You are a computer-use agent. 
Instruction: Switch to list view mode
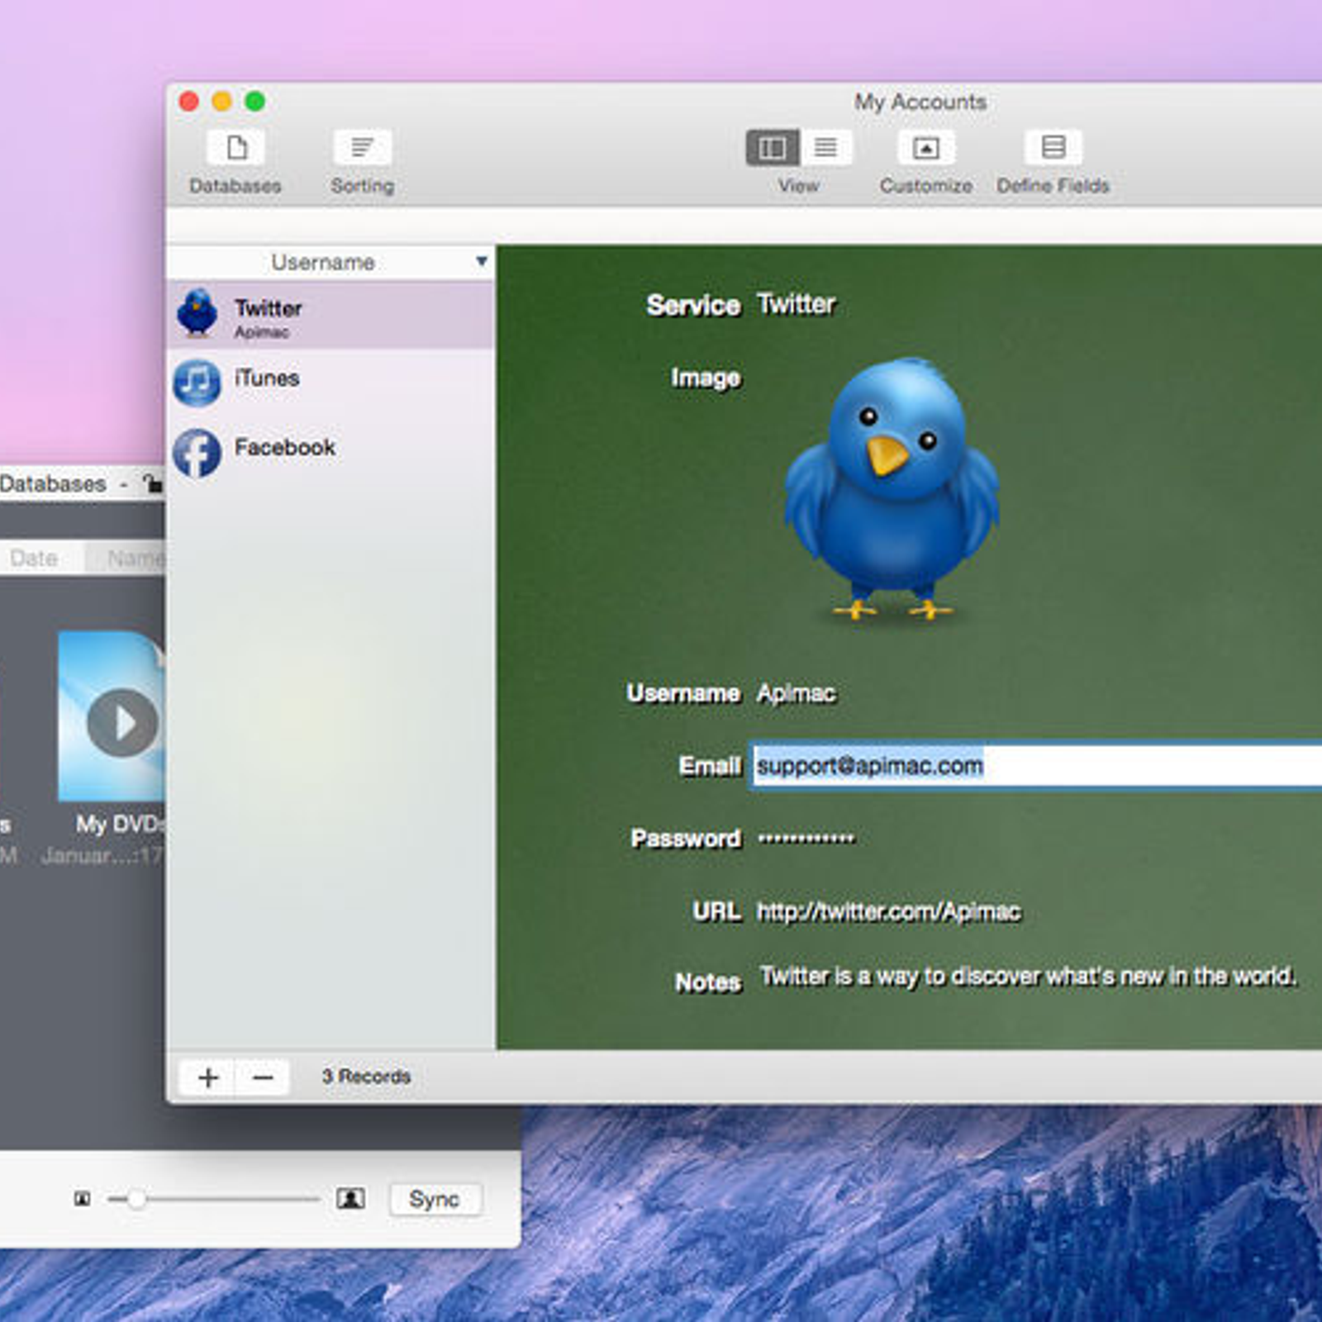825,148
